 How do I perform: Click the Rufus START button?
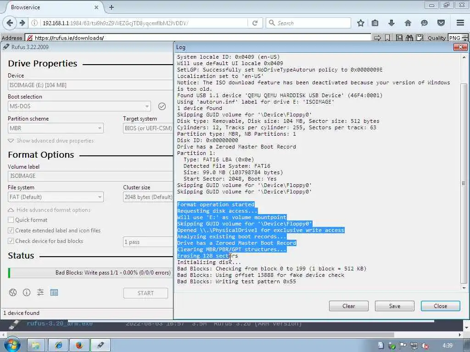(x=145, y=293)
